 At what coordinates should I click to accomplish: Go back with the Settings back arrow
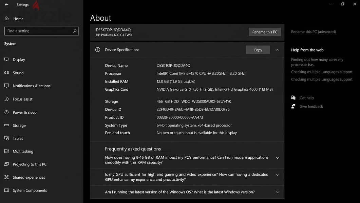point(6,5)
